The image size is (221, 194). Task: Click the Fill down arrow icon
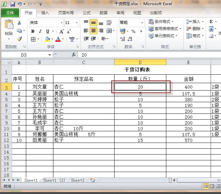[211, 29]
